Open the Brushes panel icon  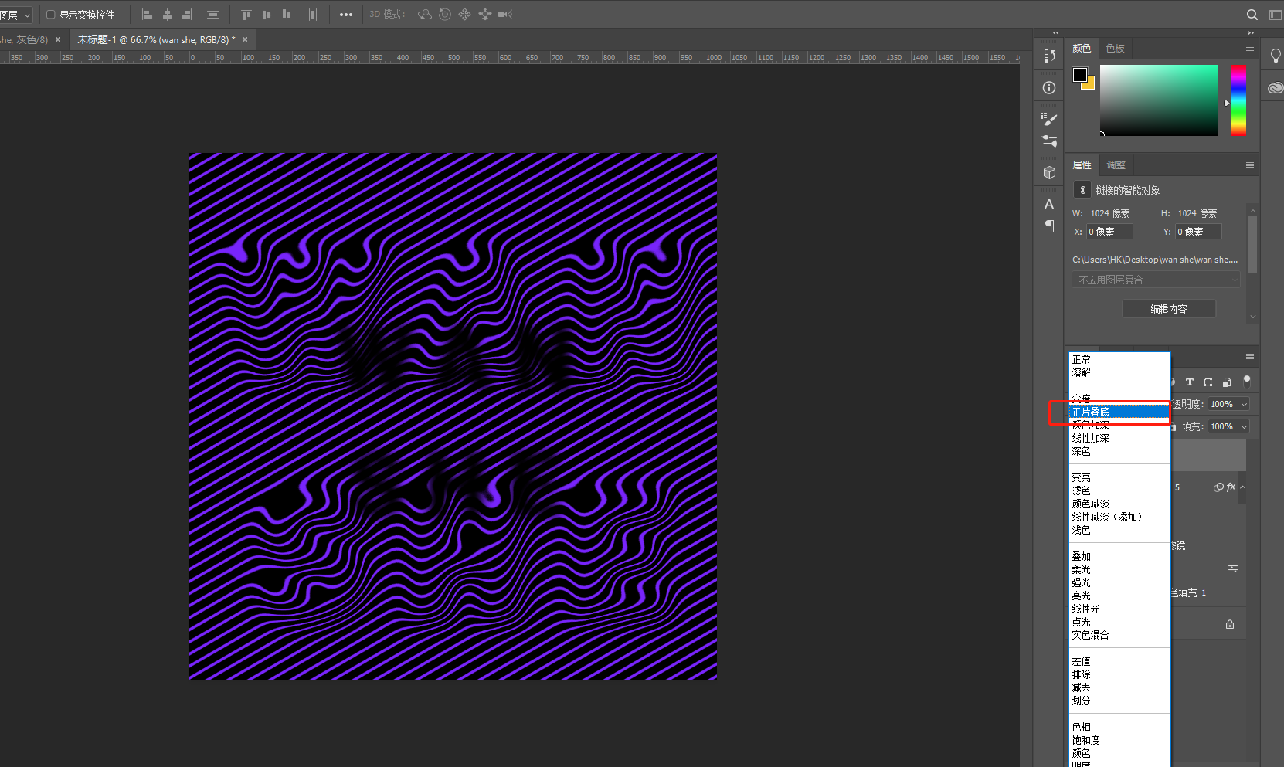[1049, 120]
